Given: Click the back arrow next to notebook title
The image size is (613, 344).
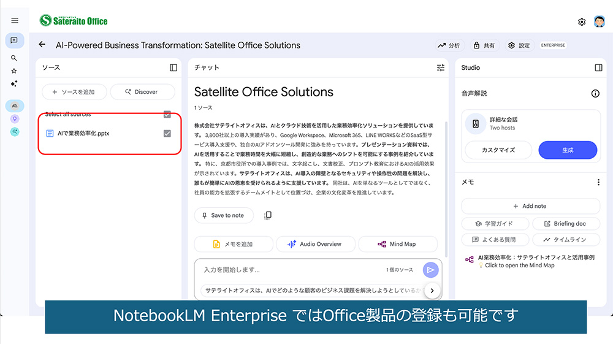Looking at the screenshot, I should [x=42, y=45].
